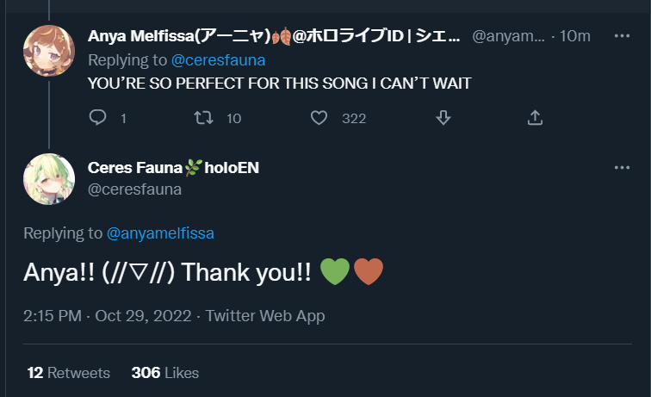Viewport: 651px width, 397px height.
Task: Like Anya's tweet with heart icon
Action: tap(319, 118)
